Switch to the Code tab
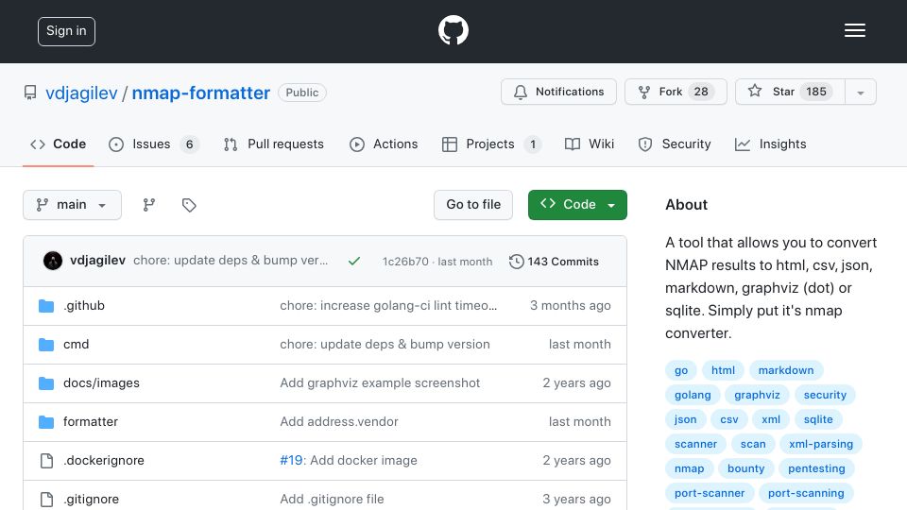This screenshot has width=907, height=510. click(58, 144)
